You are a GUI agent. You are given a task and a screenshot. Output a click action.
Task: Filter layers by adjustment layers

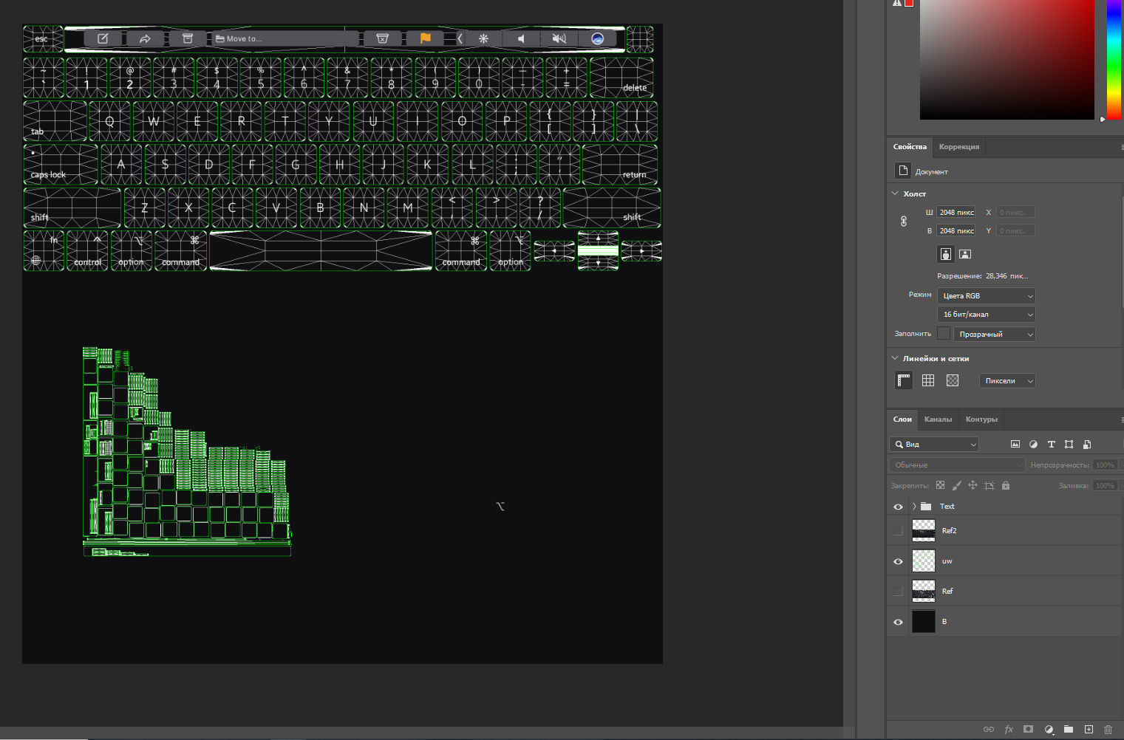tap(1033, 445)
